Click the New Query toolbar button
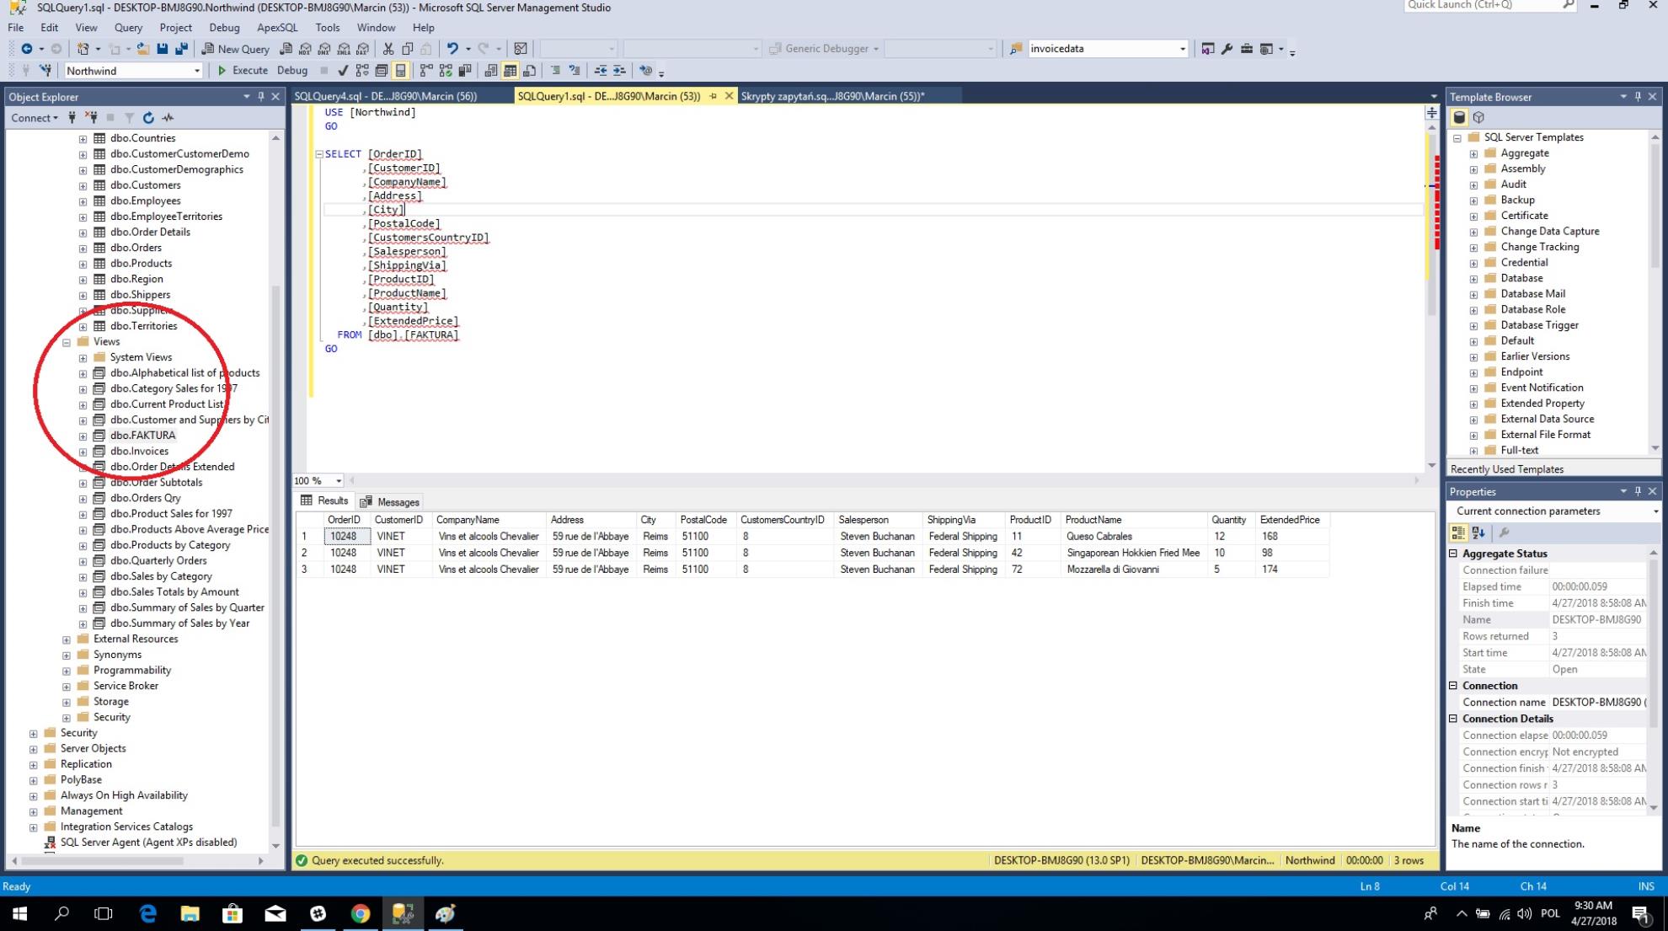The width and height of the screenshot is (1668, 931). pyautogui.click(x=235, y=49)
